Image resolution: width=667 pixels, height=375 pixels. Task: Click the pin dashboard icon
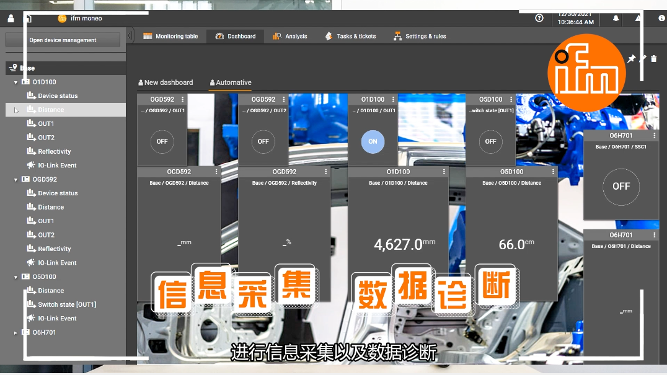click(x=631, y=59)
